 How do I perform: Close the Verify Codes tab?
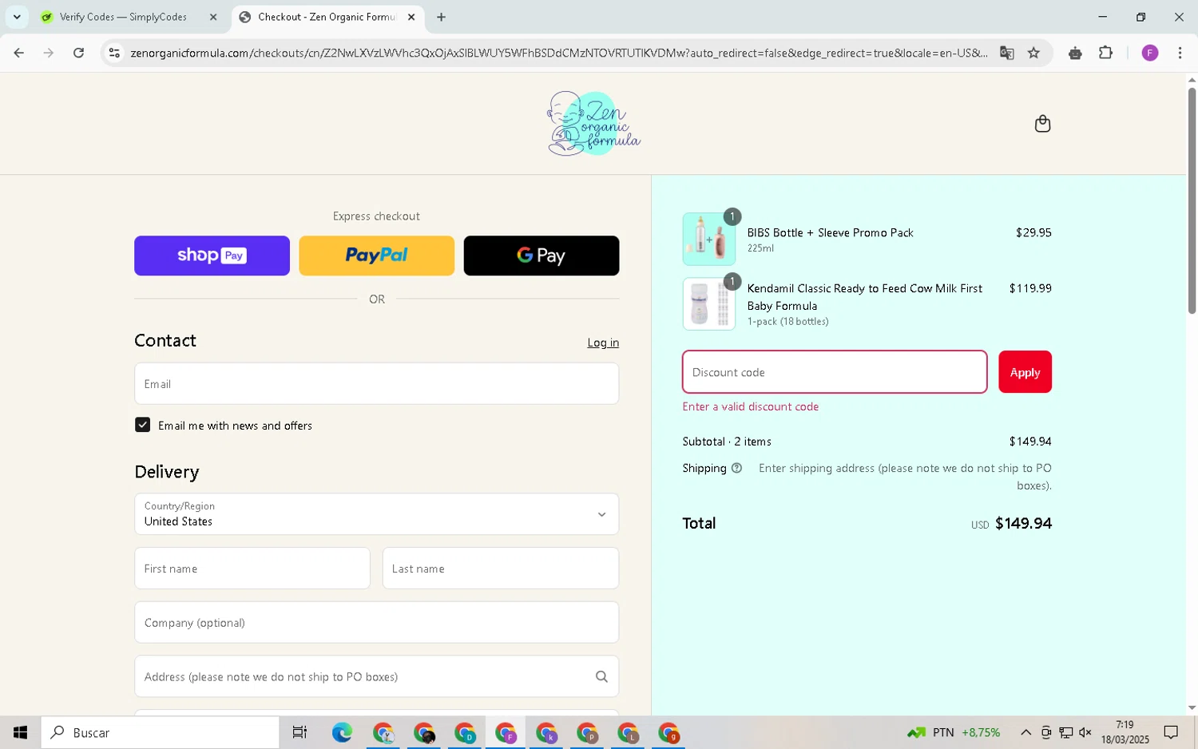213,17
